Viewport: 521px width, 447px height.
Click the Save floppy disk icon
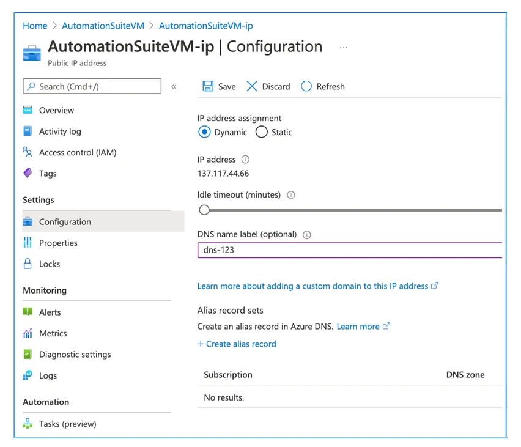click(x=208, y=86)
